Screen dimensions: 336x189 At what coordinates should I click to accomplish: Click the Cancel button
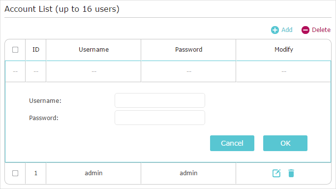[x=232, y=143]
